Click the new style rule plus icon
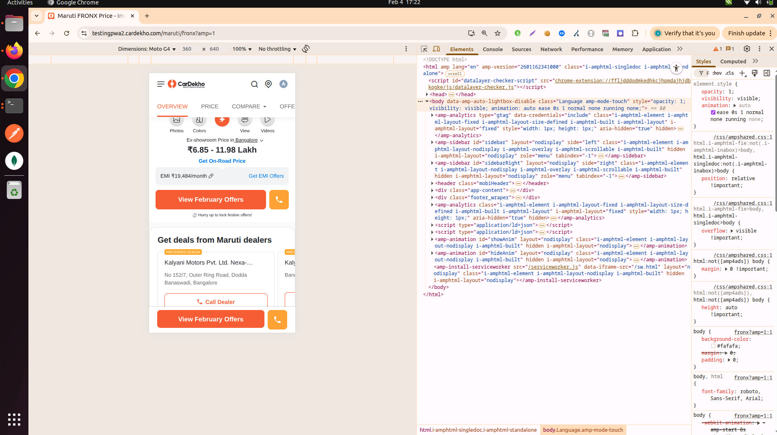The image size is (777, 435). click(742, 73)
